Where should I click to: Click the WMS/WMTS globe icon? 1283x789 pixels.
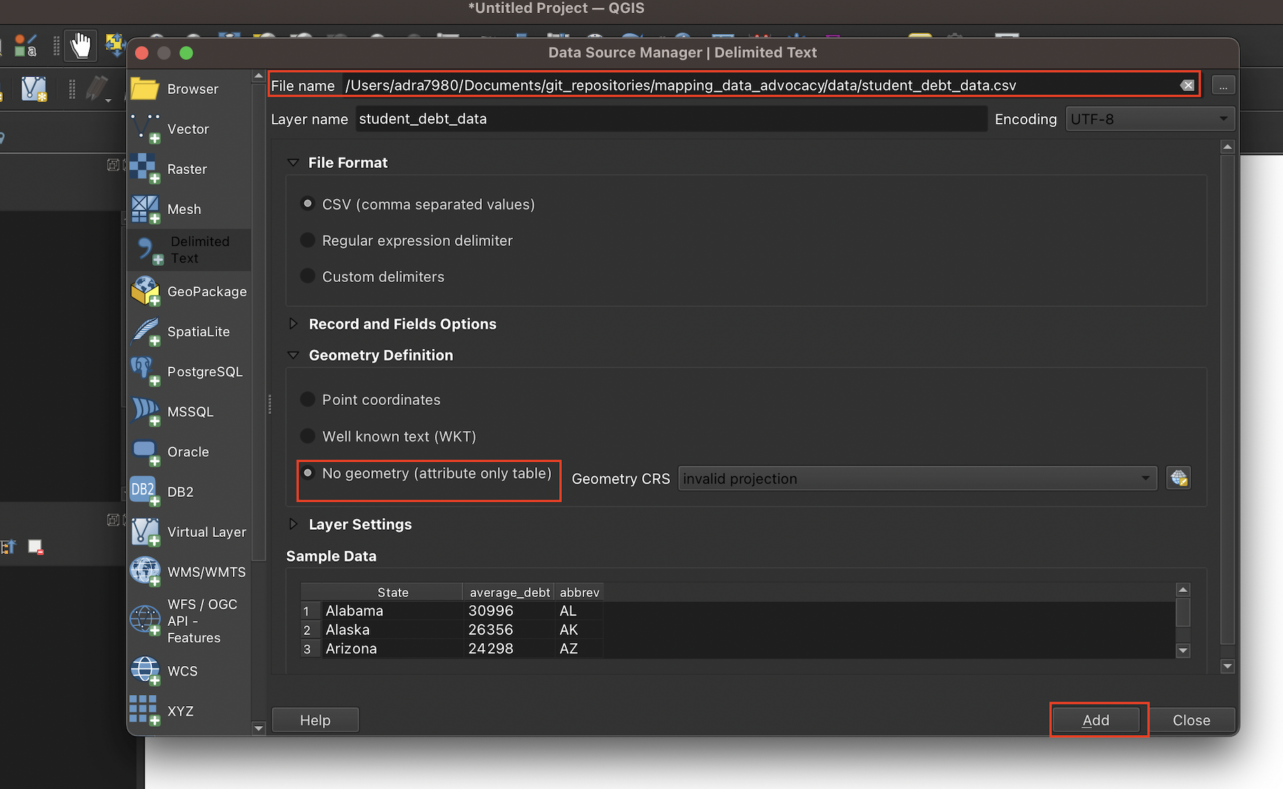(145, 572)
